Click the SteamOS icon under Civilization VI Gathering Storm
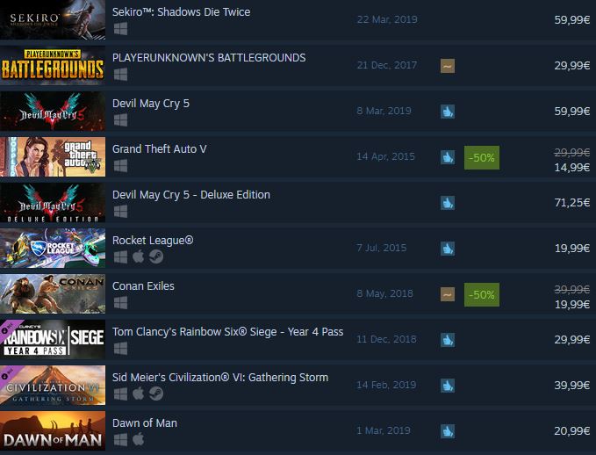Screen dimensions: 596x455 pyautogui.click(x=156, y=394)
